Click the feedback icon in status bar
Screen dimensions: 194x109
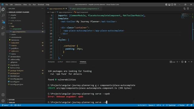pyautogui.click(x=188, y=105)
